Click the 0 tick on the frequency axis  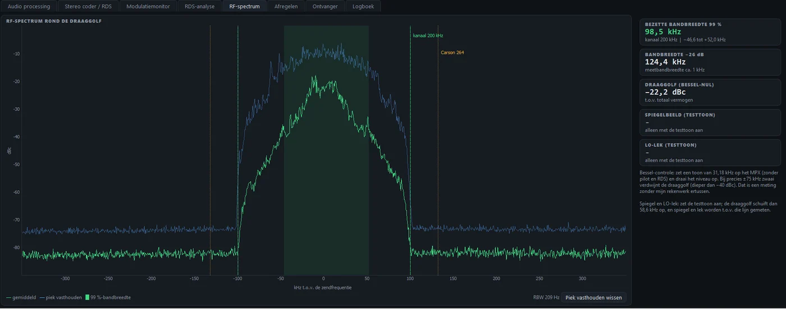[323, 279]
